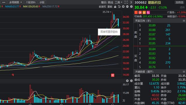
Task: Click the buy level 3 price 30.82
Action: [152, 58]
